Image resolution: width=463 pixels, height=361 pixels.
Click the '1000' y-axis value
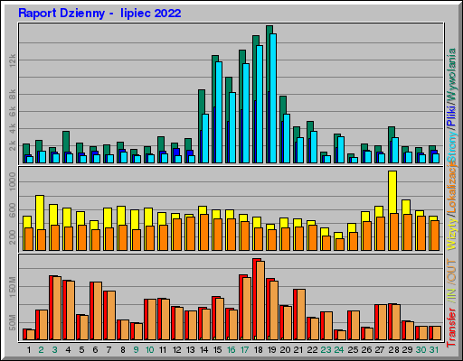tap(13, 181)
